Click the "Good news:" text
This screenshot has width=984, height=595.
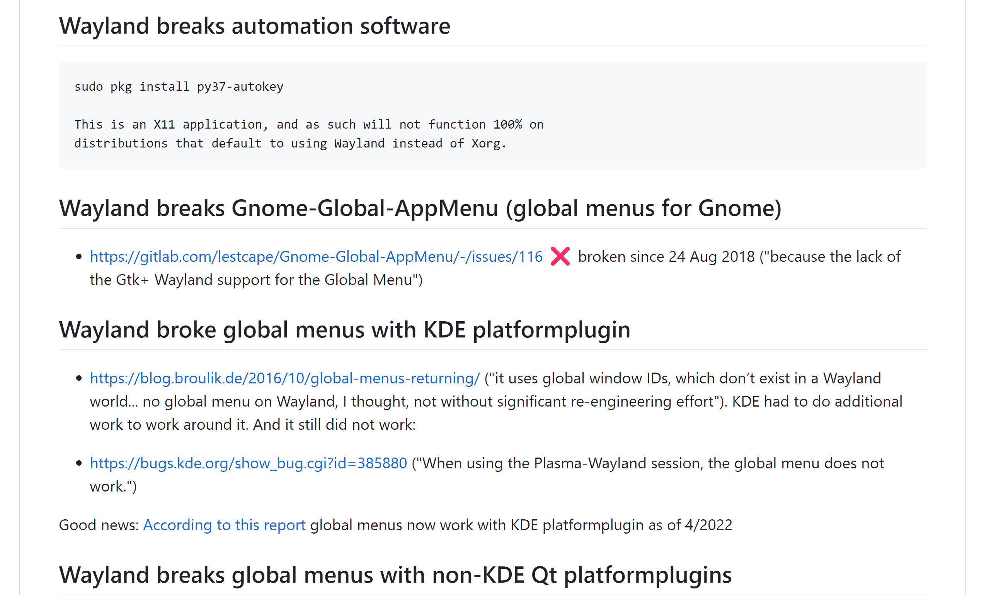coord(99,525)
